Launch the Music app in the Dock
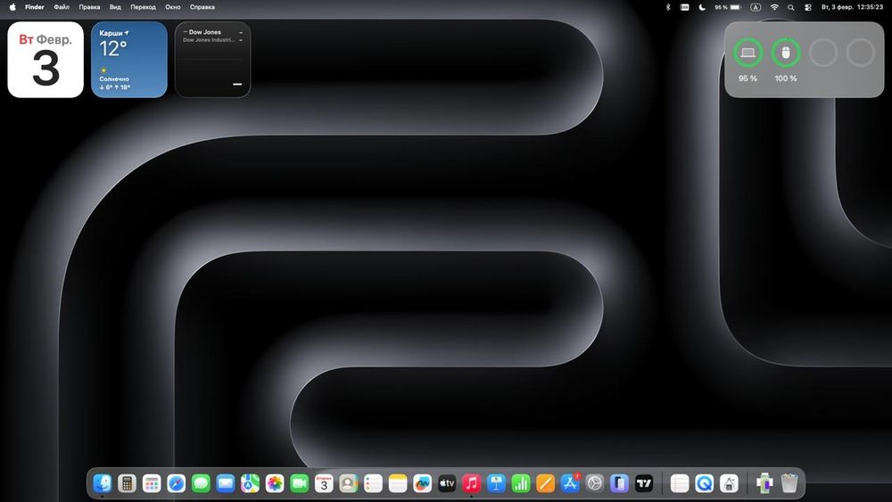 (x=472, y=483)
